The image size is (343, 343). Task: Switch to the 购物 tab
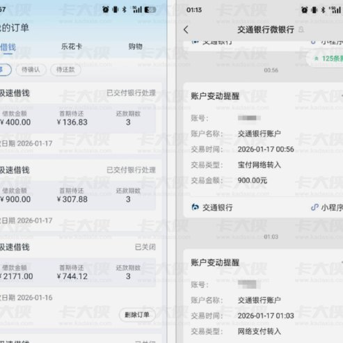(136, 47)
